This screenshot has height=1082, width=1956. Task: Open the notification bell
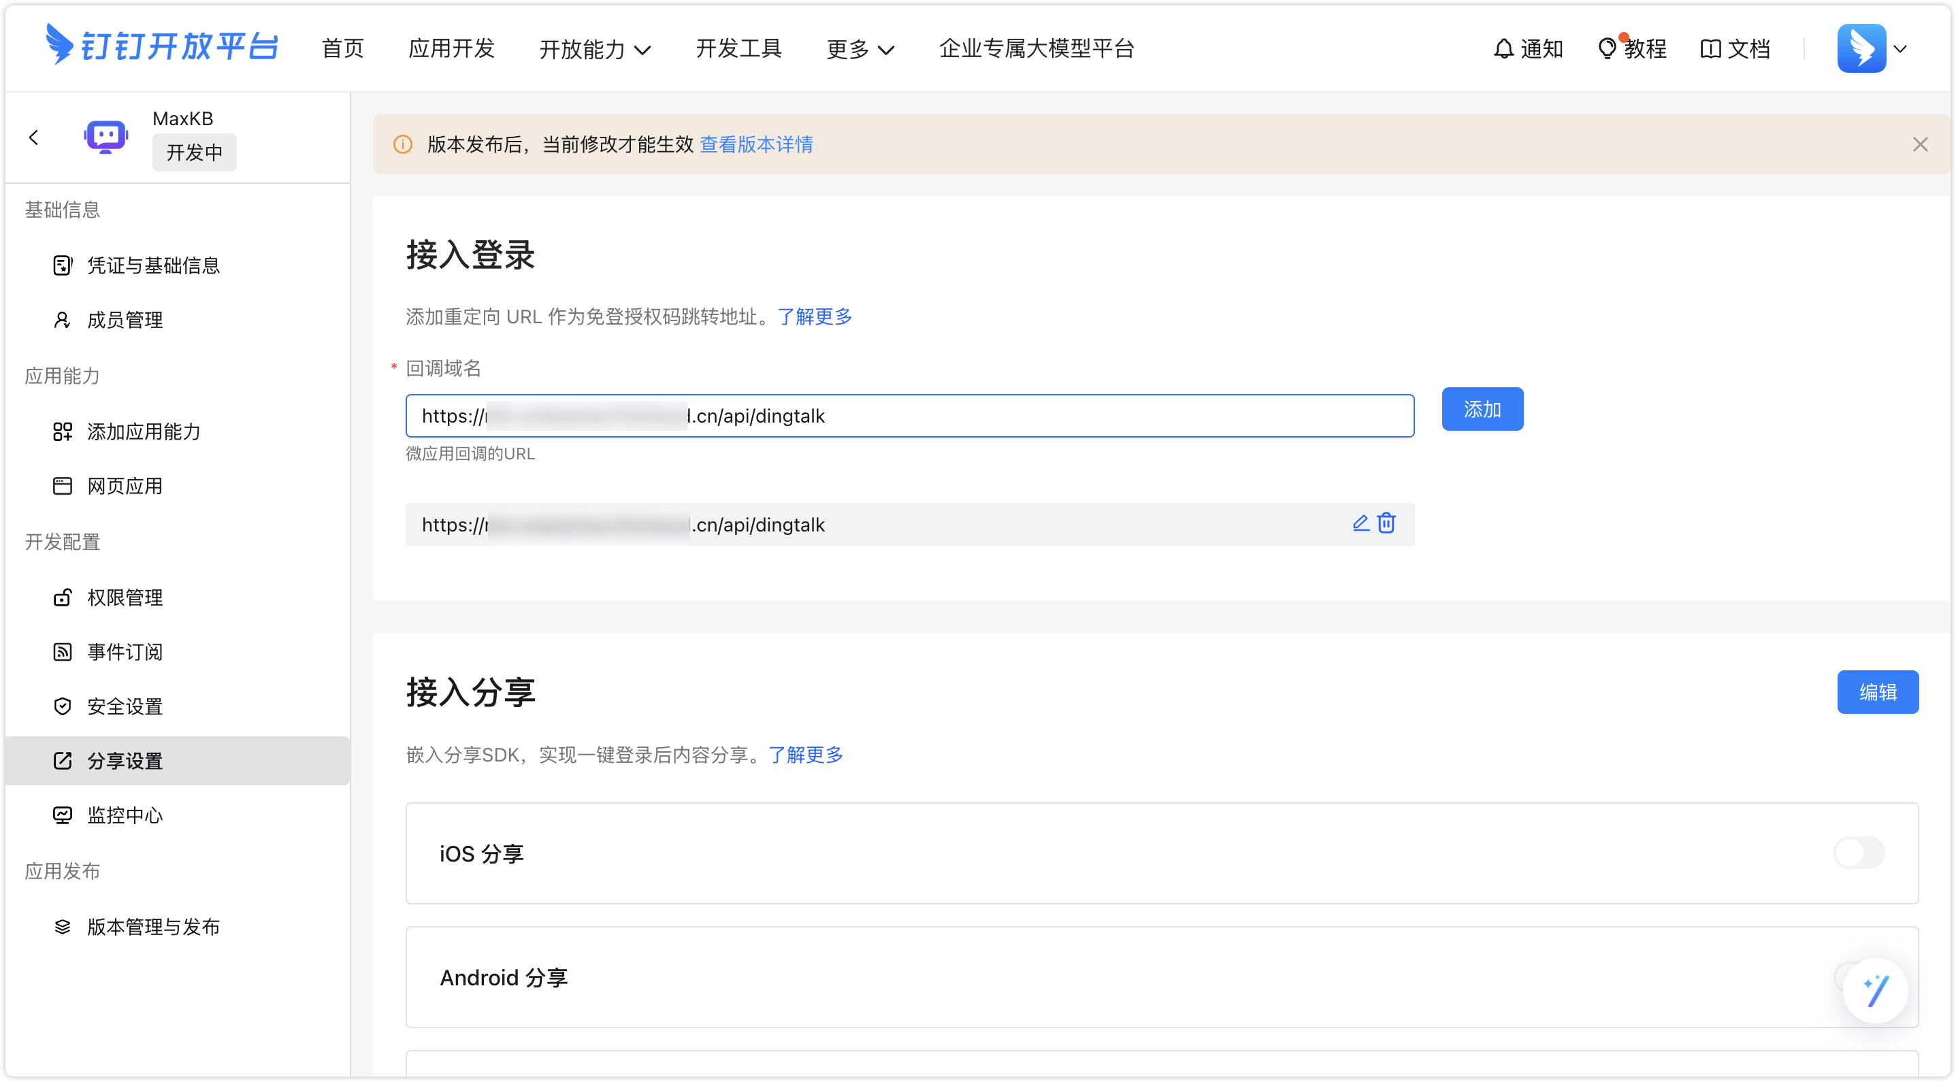point(1503,48)
